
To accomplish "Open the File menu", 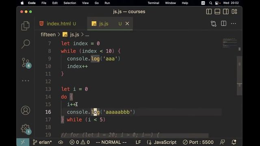I will 44,3.
